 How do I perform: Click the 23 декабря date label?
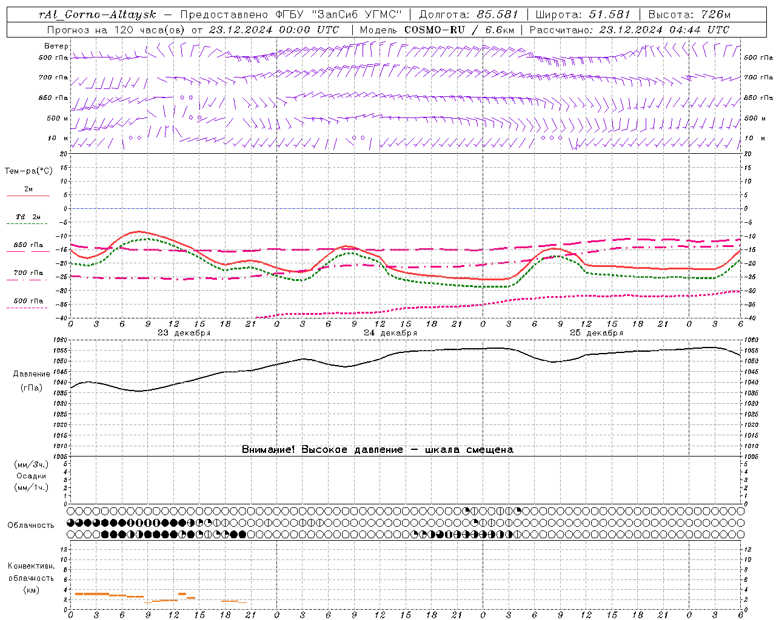pyautogui.click(x=184, y=333)
